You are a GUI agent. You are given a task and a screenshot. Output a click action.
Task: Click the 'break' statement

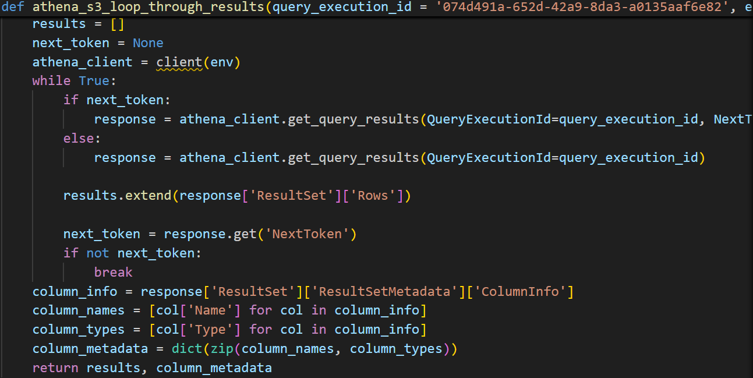[x=114, y=273]
